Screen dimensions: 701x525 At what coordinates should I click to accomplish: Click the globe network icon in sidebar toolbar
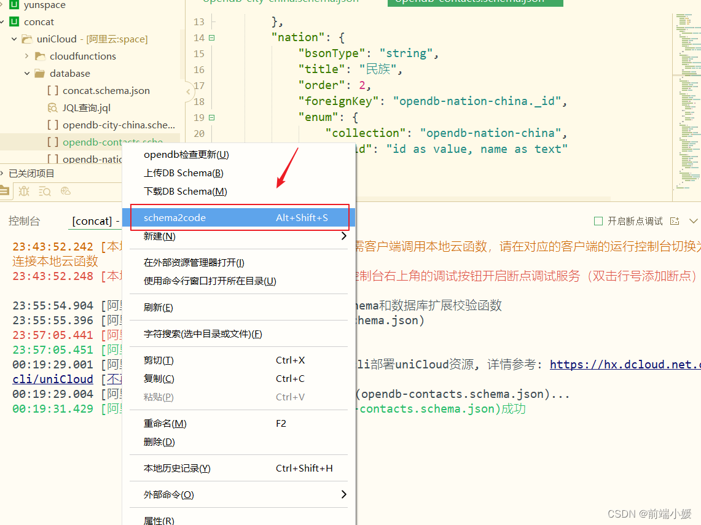coord(65,192)
